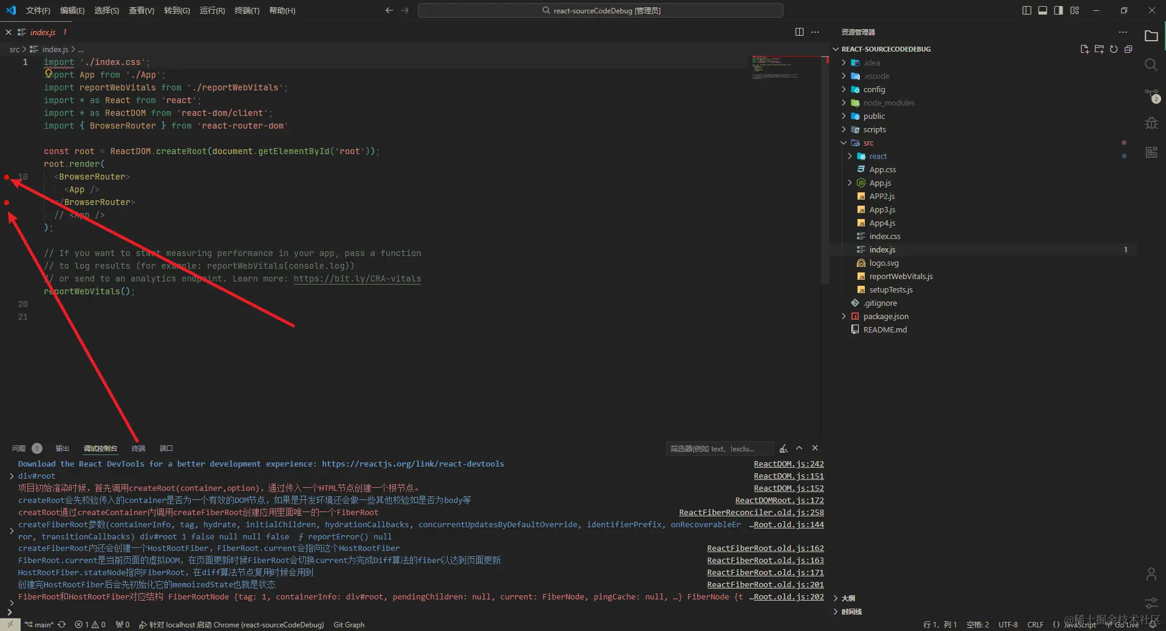Open the Explorer view in activity bar

pos(1151,36)
